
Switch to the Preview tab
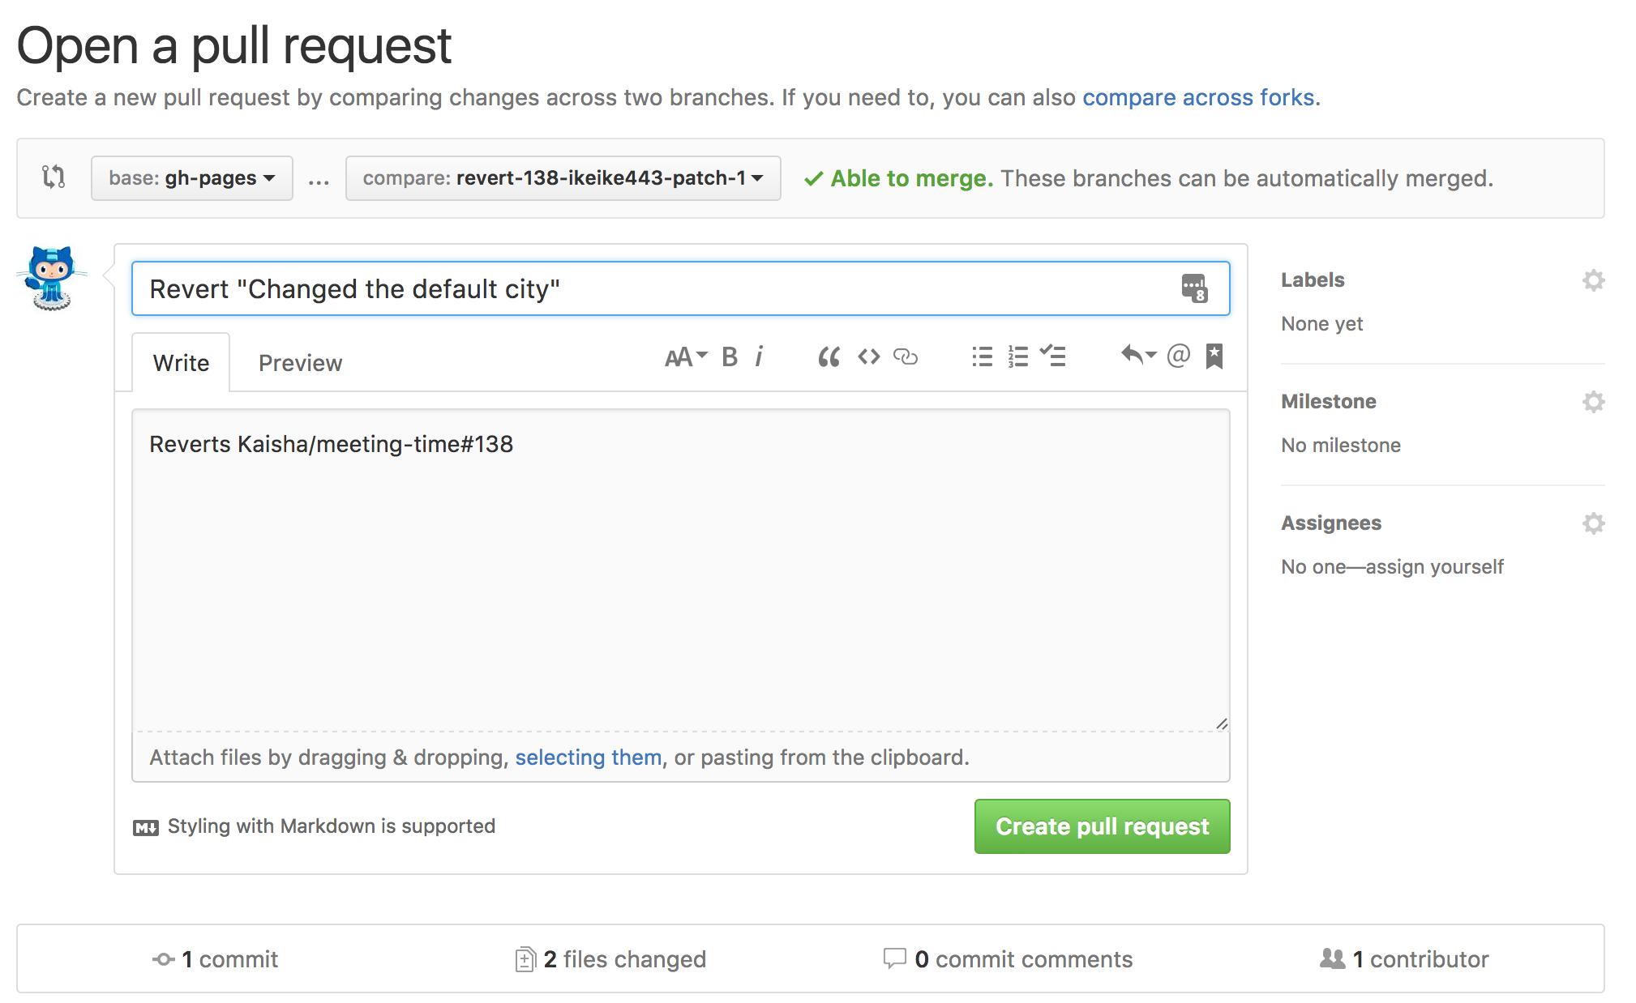(300, 363)
